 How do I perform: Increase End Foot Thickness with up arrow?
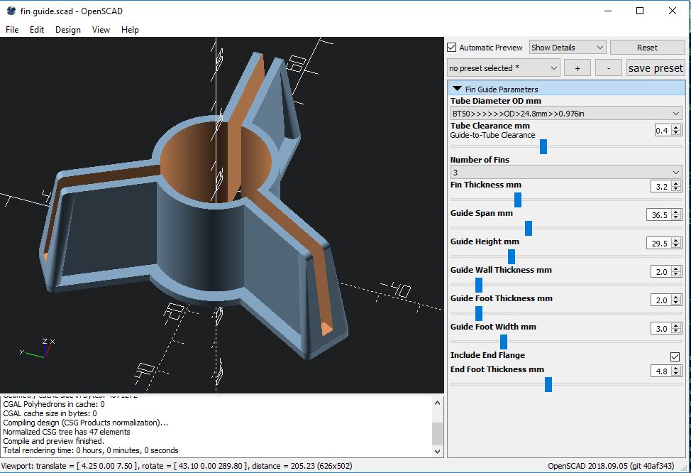click(x=677, y=369)
